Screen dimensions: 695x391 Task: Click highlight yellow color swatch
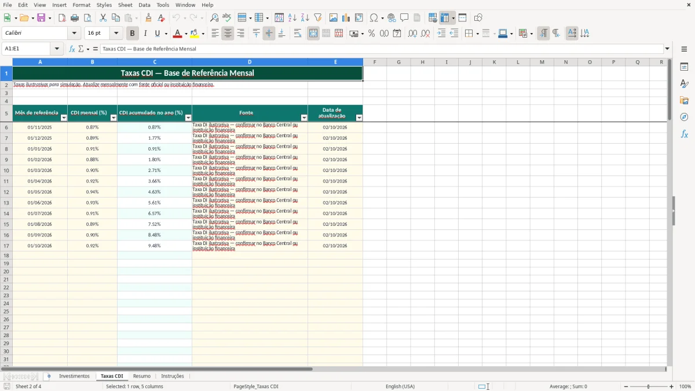pyautogui.click(x=195, y=34)
